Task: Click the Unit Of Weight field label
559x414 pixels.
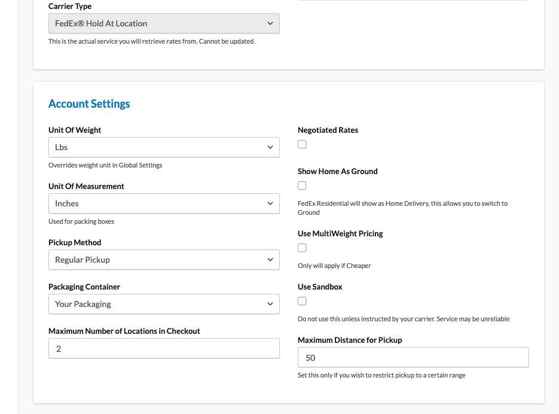Action: tap(75, 130)
